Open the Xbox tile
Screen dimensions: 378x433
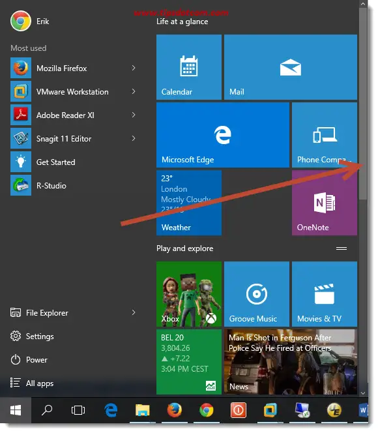click(x=189, y=294)
